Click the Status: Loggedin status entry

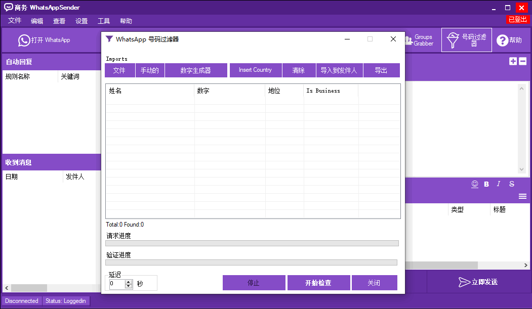tap(66, 301)
